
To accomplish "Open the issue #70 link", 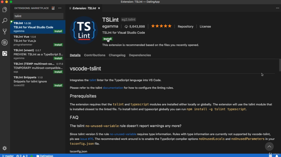I will [x=87, y=139].
